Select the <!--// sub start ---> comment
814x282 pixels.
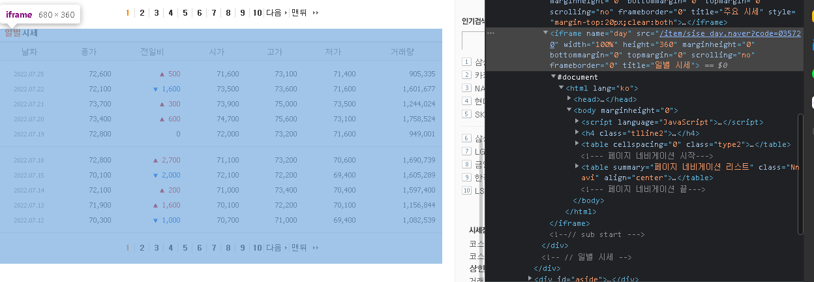pos(597,234)
